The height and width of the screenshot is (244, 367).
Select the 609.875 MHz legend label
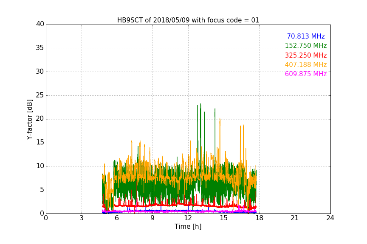coord(306,74)
